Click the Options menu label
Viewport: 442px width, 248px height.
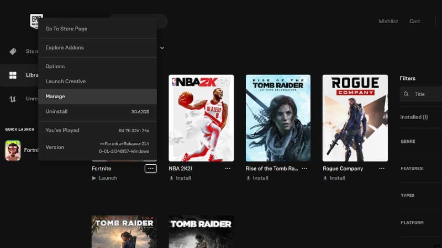pyautogui.click(x=55, y=66)
